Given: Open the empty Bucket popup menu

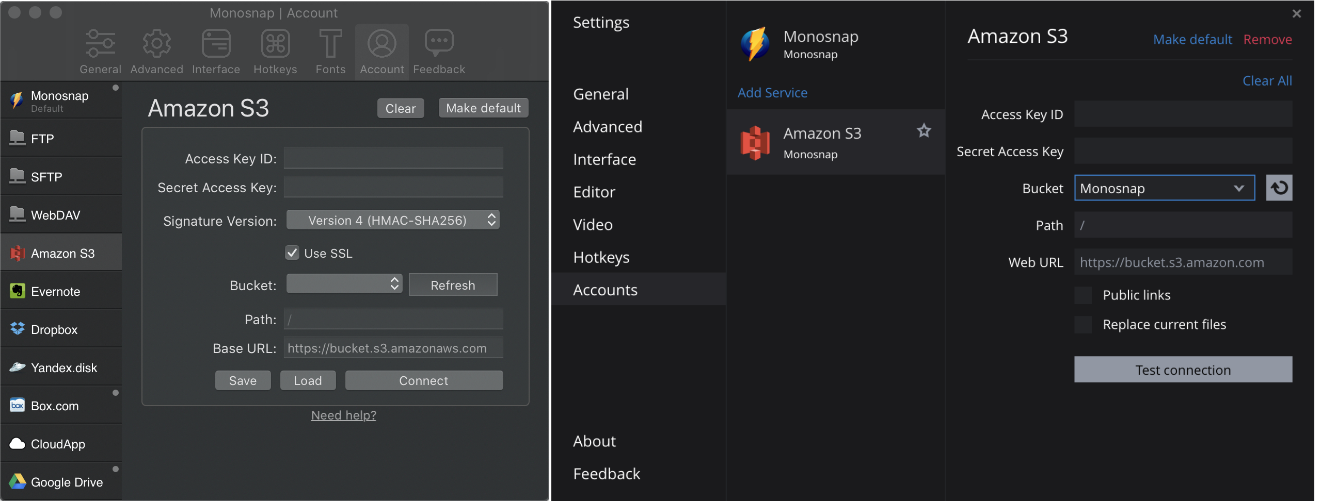Looking at the screenshot, I should click(344, 285).
